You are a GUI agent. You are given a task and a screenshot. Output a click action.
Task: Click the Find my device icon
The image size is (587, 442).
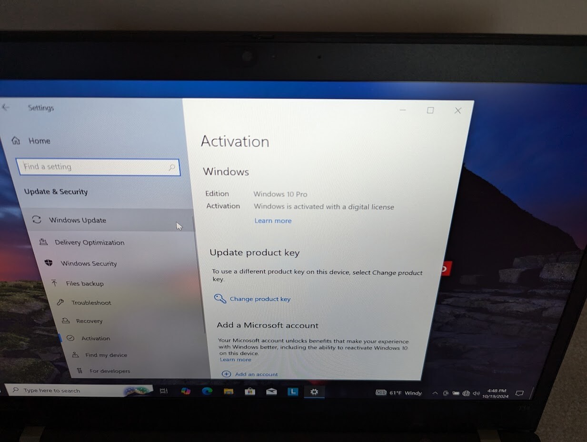(75, 354)
